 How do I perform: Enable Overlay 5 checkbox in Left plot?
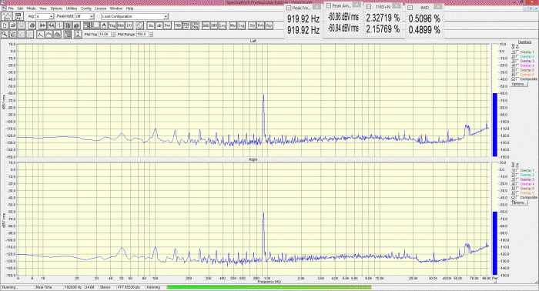[x=517, y=70]
